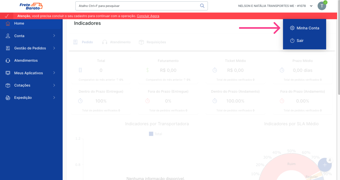Click into the search input field

(x=138, y=6)
